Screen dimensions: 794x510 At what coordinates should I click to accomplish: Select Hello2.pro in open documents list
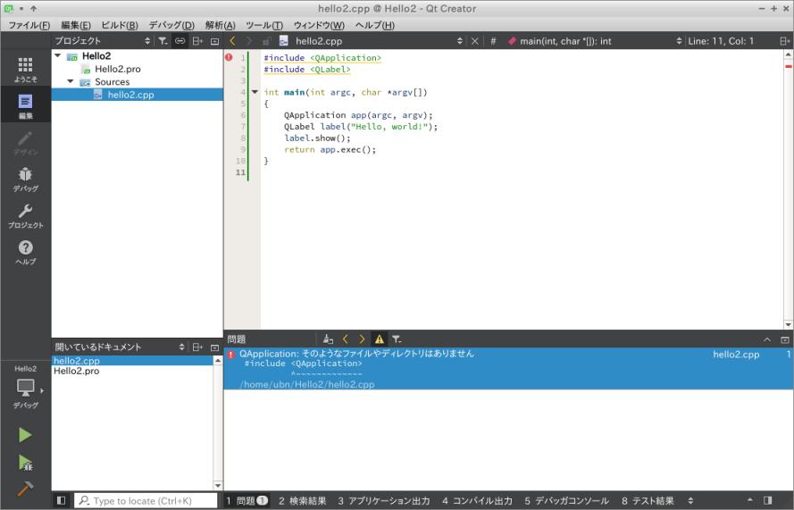coord(77,371)
